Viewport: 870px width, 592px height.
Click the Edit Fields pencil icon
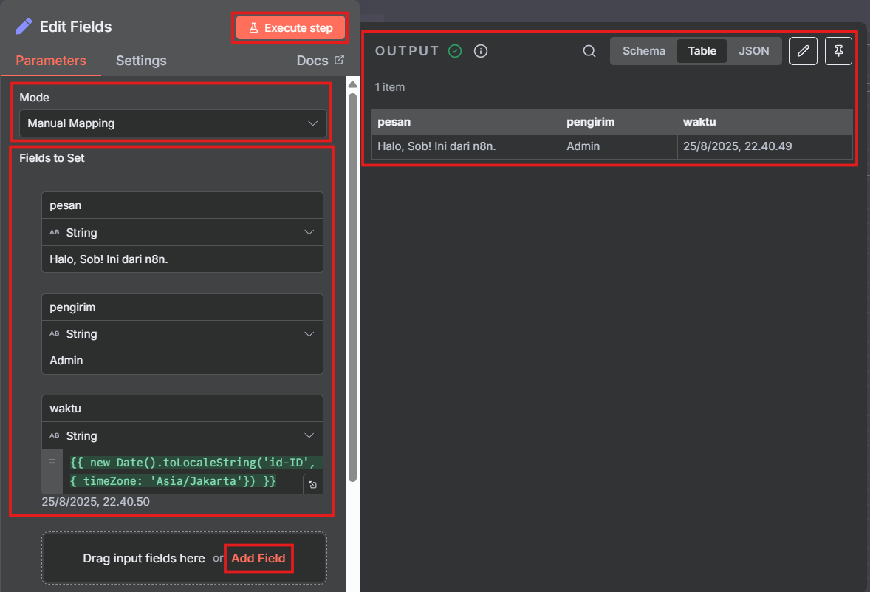coord(24,26)
